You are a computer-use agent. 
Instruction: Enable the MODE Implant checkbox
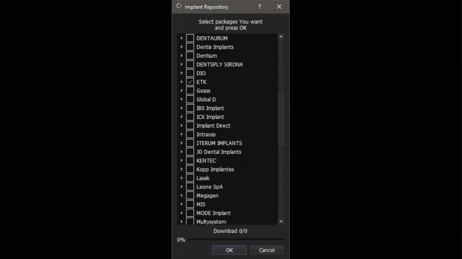click(190, 213)
